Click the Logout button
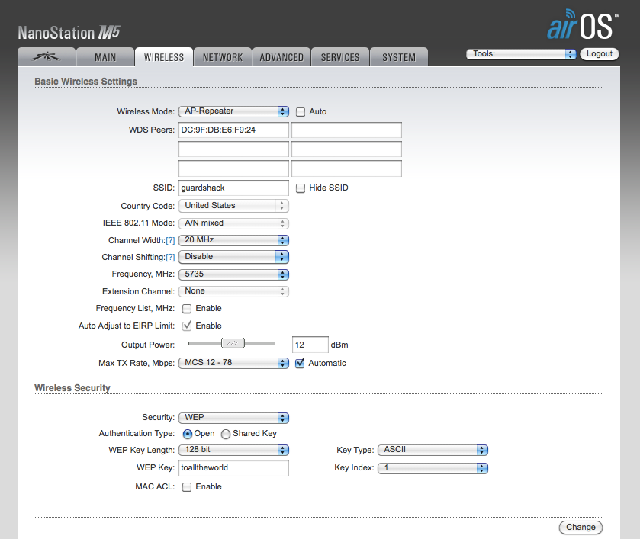Screen dimensions: 640x539 coord(600,53)
